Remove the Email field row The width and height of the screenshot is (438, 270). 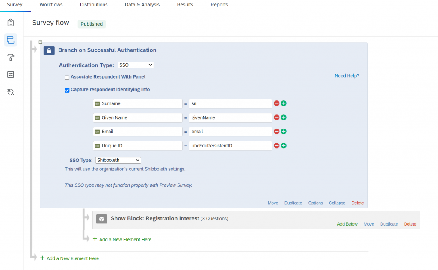pos(277,132)
